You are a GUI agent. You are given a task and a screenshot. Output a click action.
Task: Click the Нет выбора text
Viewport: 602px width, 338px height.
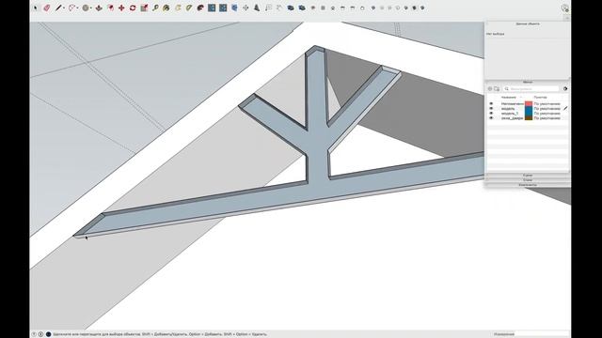[496, 34]
